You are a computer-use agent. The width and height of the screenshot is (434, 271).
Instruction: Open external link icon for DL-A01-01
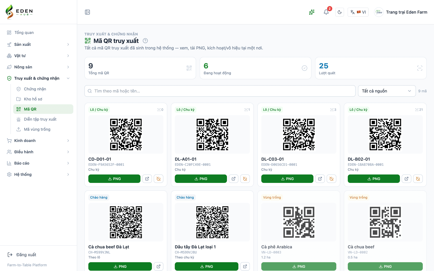coord(234,179)
